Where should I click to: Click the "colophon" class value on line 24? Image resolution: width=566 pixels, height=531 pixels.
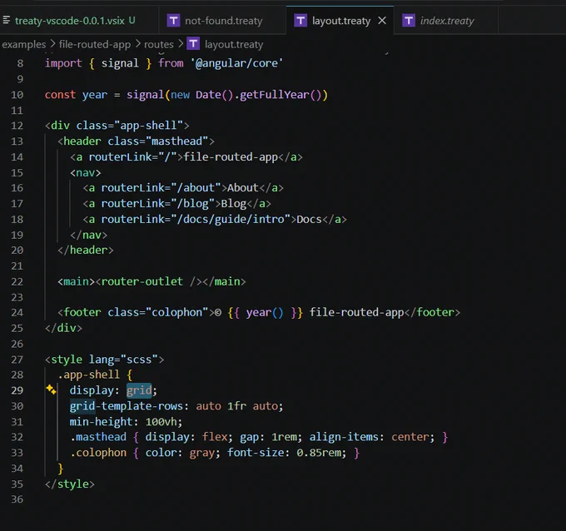tap(176, 312)
